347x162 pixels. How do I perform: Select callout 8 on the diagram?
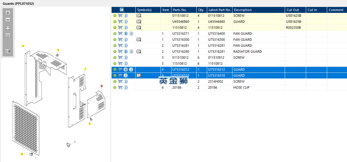tap(75, 142)
